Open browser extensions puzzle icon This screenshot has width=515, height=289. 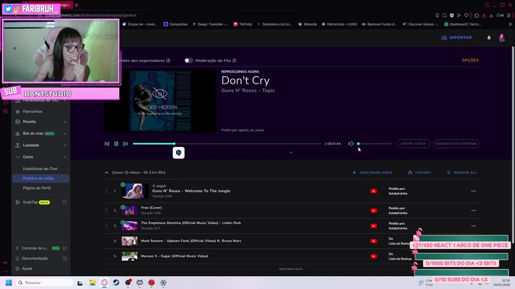coord(476,15)
